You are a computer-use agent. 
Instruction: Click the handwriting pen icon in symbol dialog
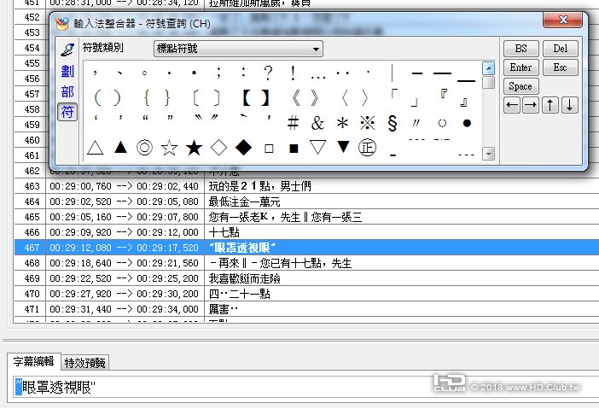tap(67, 50)
